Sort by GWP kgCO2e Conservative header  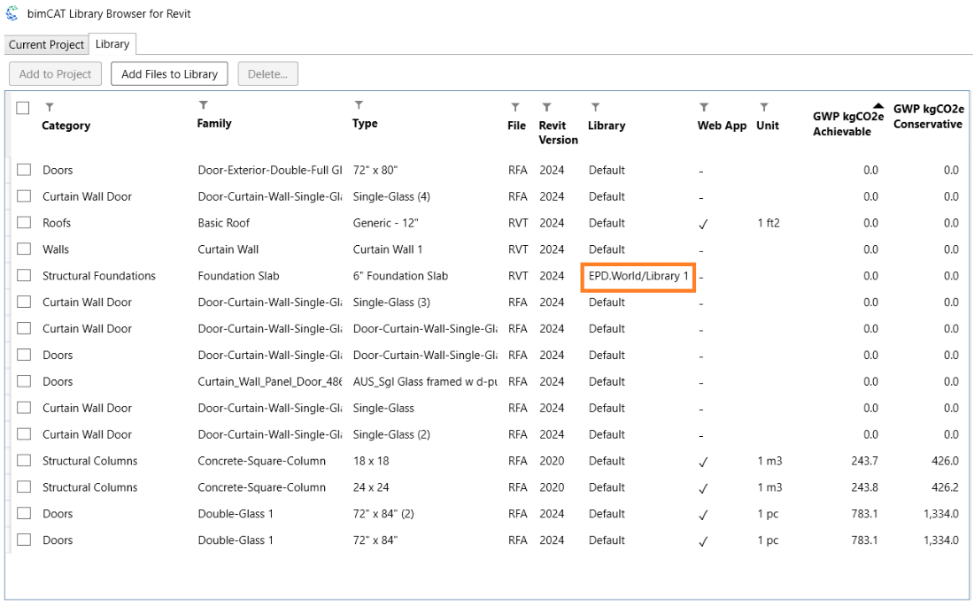(x=927, y=117)
